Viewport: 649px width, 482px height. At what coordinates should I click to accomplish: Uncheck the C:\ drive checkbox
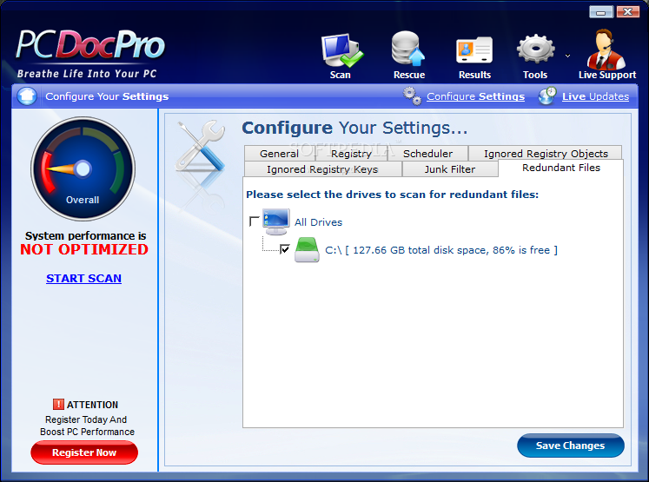click(x=285, y=249)
